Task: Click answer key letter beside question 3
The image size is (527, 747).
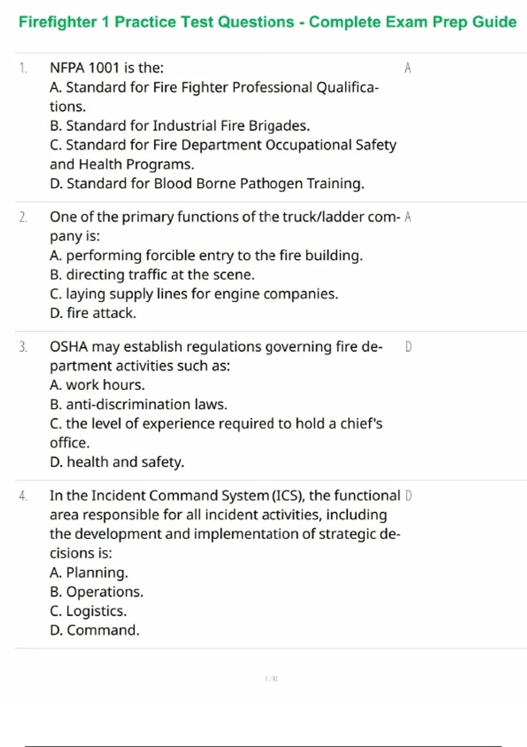Action: pyautogui.click(x=408, y=347)
